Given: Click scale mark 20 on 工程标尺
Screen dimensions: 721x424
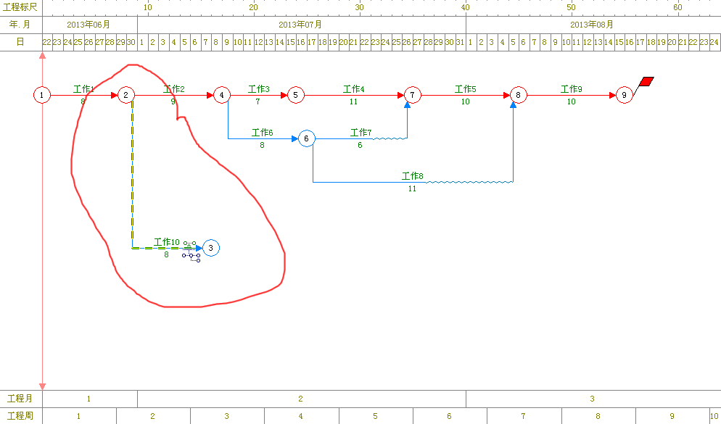Looking at the screenshot, I should point(253,7).
